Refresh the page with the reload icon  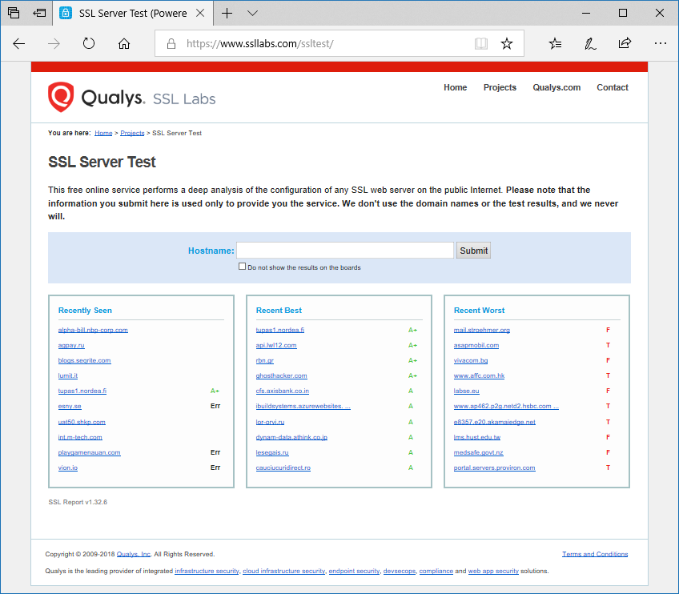(x=89, y=43)
